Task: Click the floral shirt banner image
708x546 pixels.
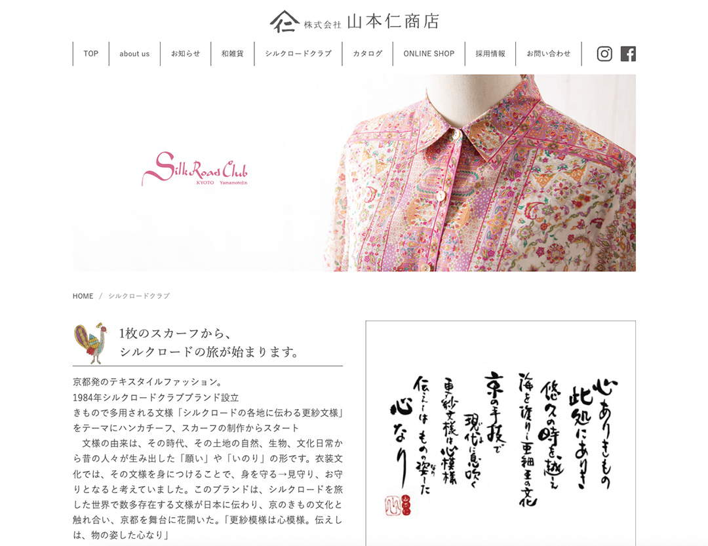Action: pos(355,173)
